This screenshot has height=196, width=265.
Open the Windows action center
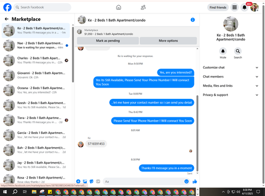(x=258, y=192)
